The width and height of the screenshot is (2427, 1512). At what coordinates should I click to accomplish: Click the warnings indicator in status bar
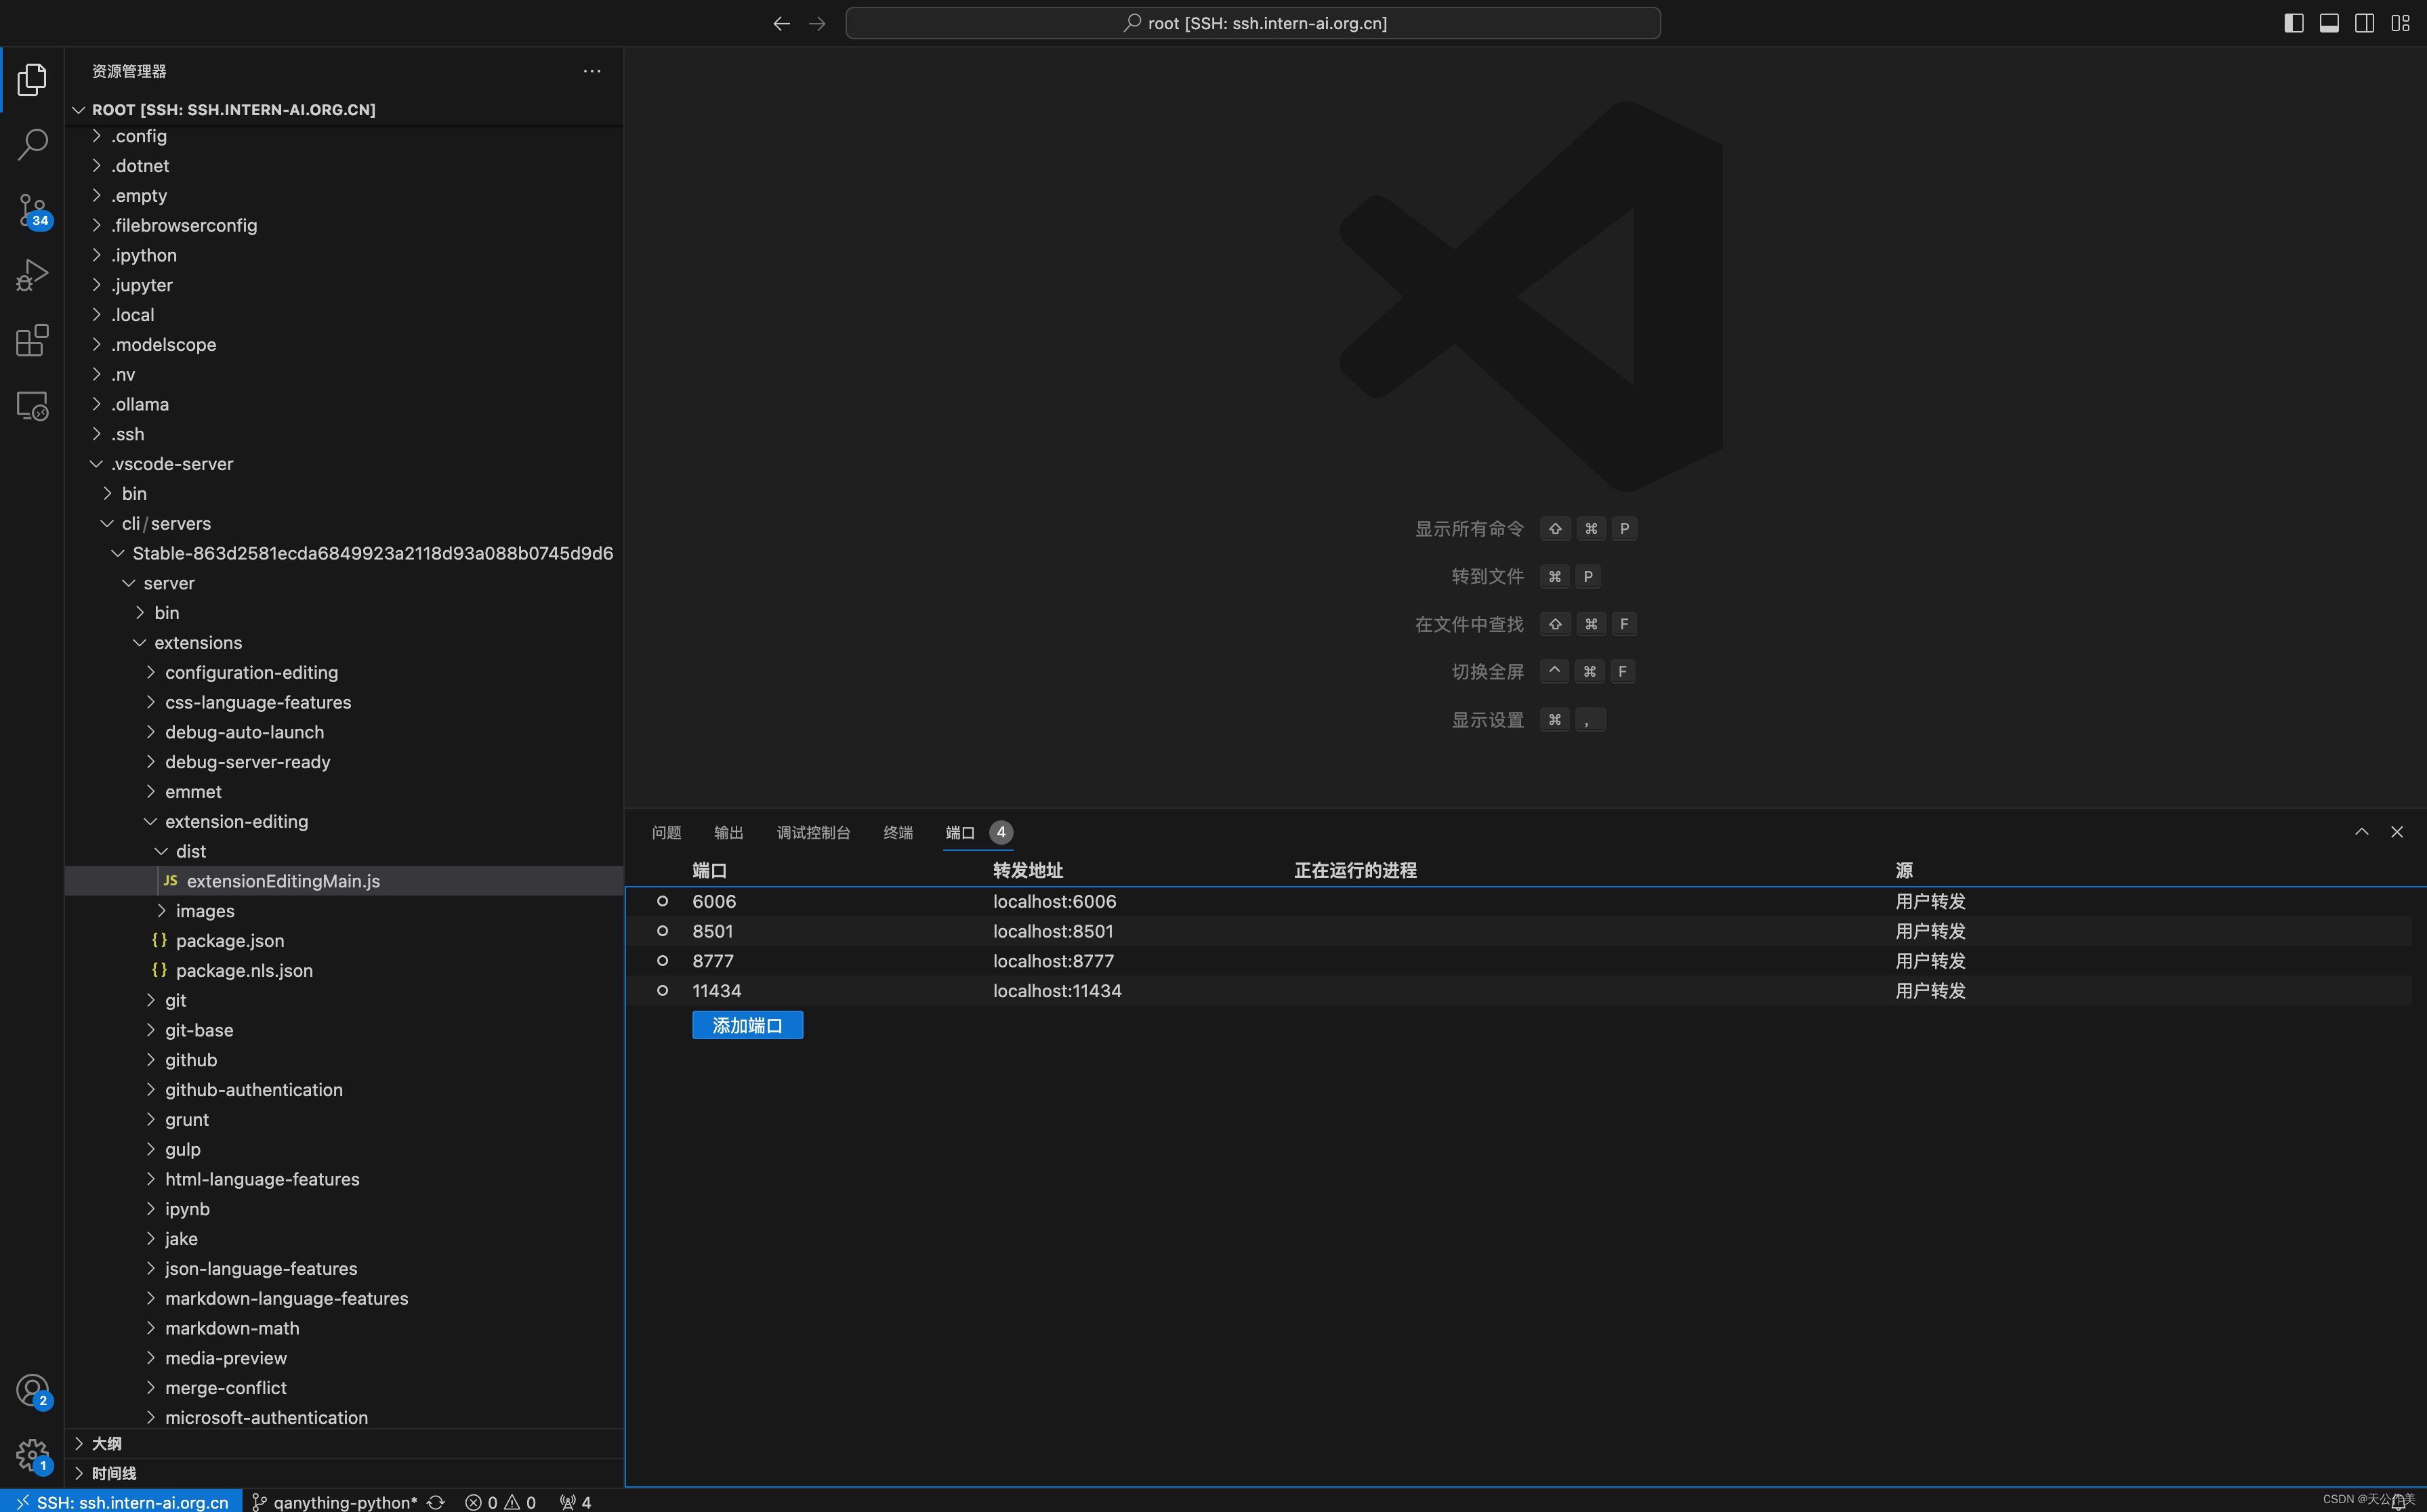520,1502
